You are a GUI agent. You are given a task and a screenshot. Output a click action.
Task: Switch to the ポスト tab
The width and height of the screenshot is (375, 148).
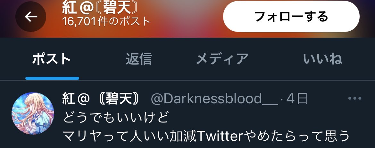click(x=52, y=59)
